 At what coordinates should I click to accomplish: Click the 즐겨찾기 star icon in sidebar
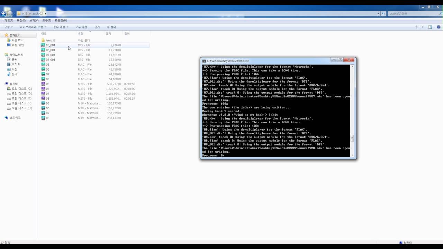click(6, 35)
